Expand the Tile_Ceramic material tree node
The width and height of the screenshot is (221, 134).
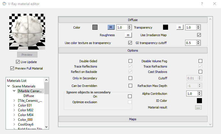(x=14, y=100)
